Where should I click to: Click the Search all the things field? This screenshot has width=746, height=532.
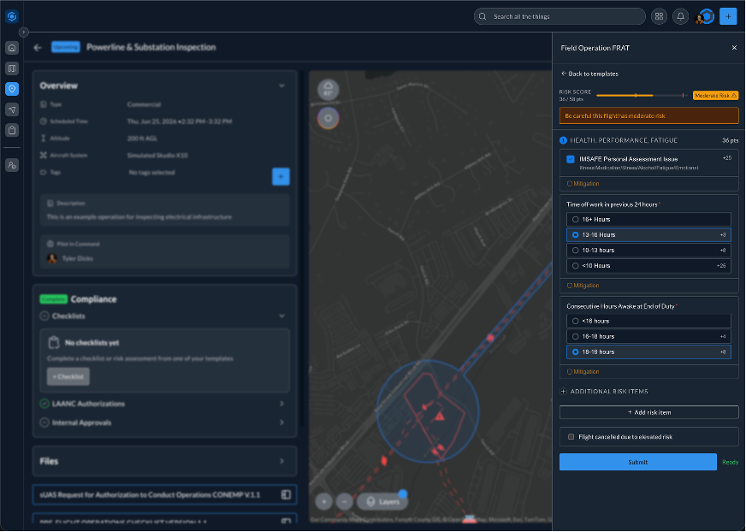[559, 16]
